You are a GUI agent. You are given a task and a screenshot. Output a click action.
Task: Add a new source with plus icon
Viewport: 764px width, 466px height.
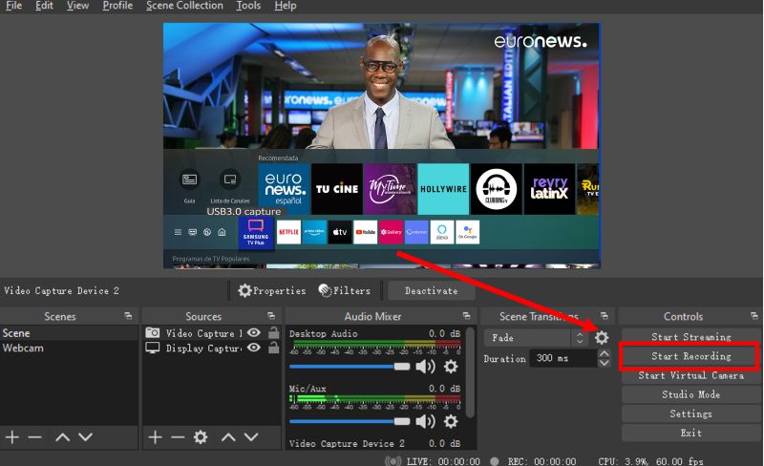pyautogui.click(x=155, y=437)
